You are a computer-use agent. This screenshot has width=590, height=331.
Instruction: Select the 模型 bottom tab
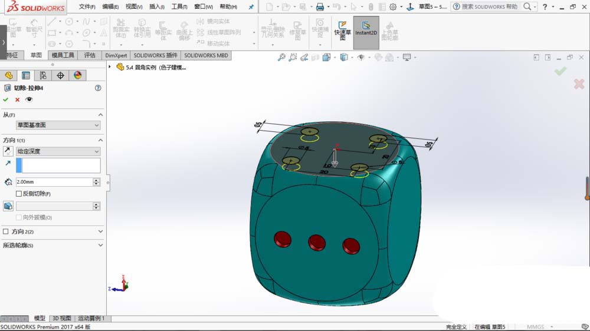pyautogui.click(x=40, y=318)
